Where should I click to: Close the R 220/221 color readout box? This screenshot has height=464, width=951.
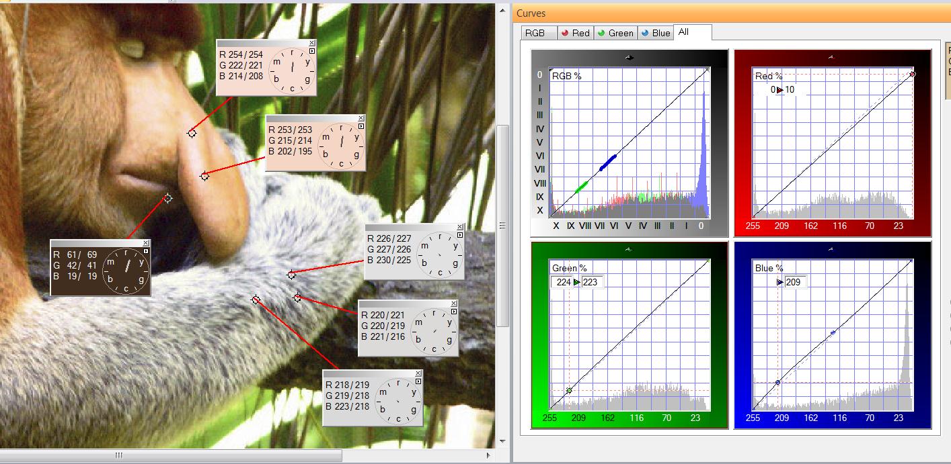click(454, 304)
